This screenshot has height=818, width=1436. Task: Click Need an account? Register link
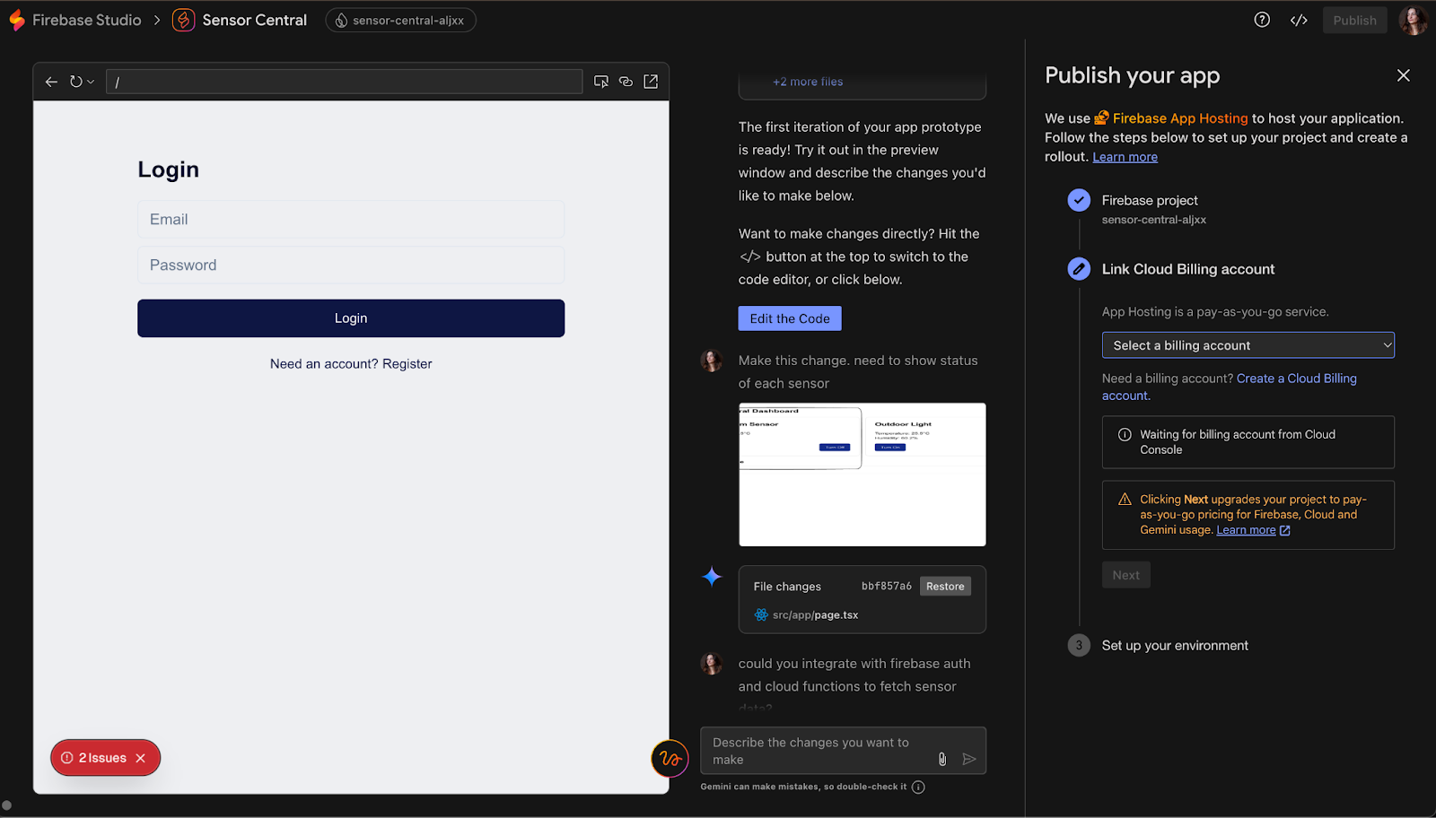[x=351, y=363]
